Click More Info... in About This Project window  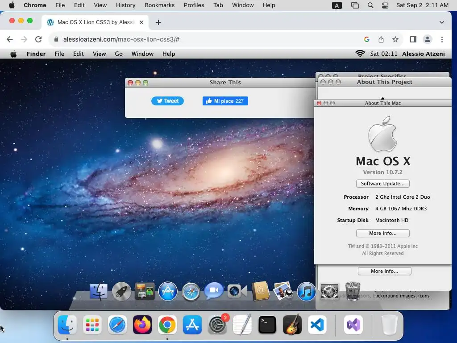384,271
